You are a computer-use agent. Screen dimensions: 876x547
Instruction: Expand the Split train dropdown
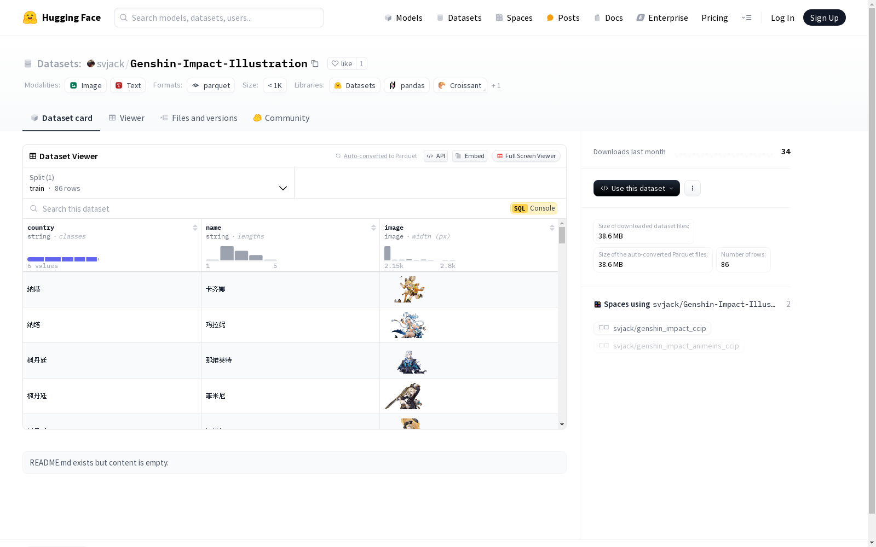pyautogui.click(x=159, y=183)
